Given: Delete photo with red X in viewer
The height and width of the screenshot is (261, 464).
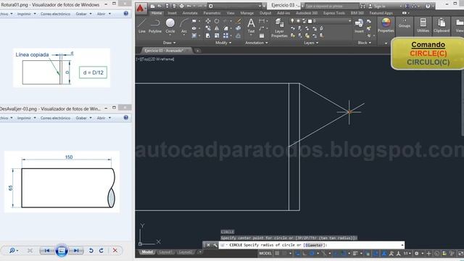Looking at the screenshot, I should click(115, 251).
